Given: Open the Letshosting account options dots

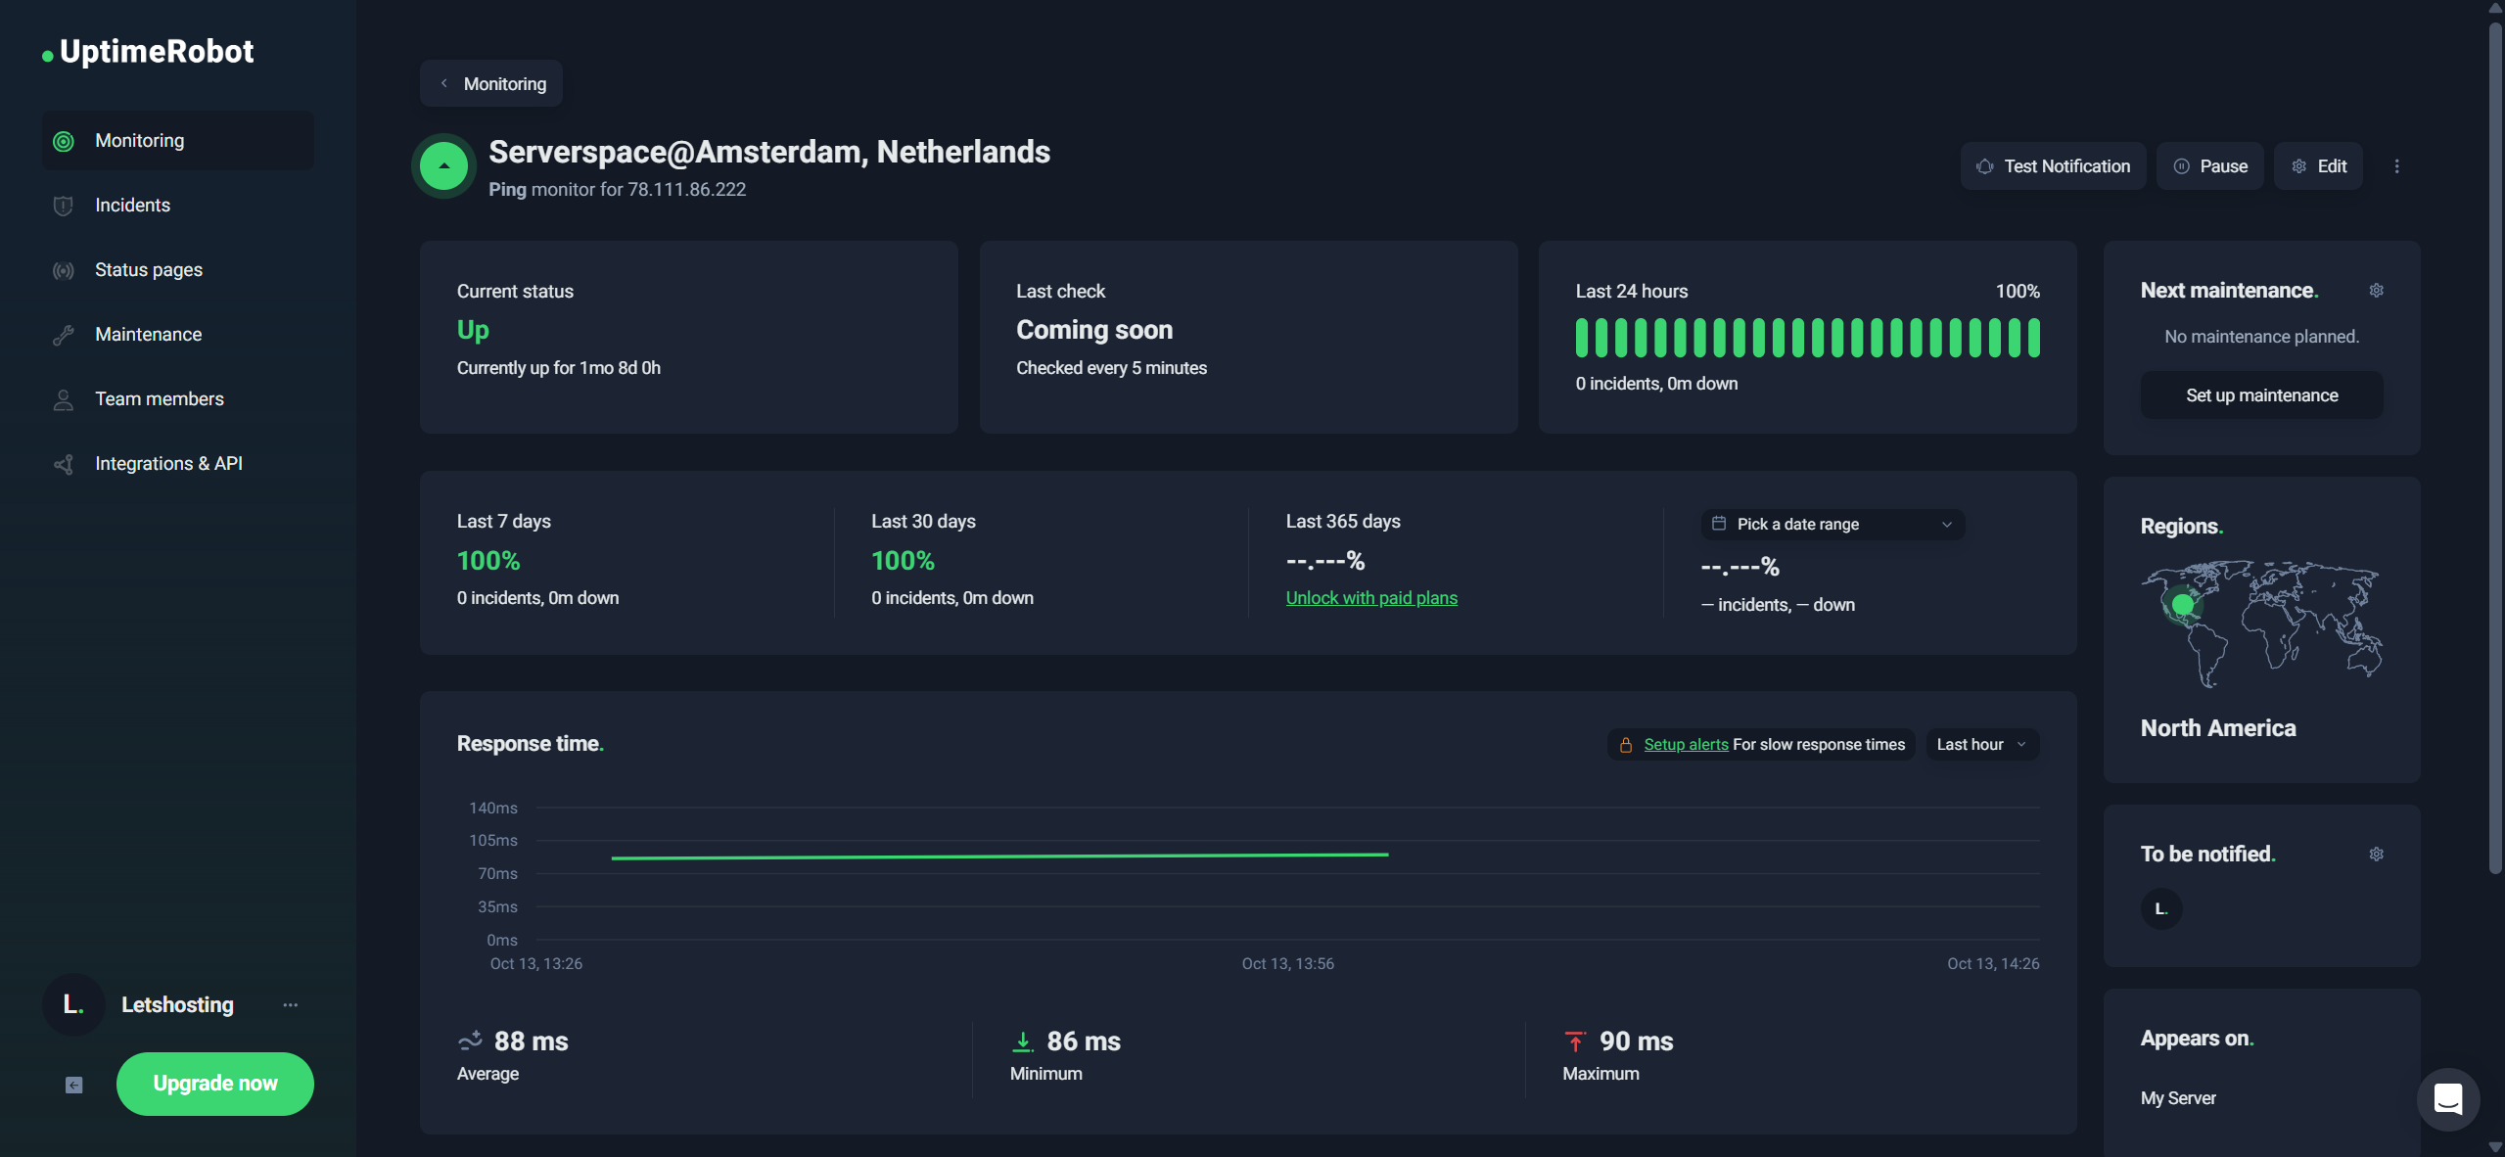Looking at the screenshot, I should coord(290,1005).
